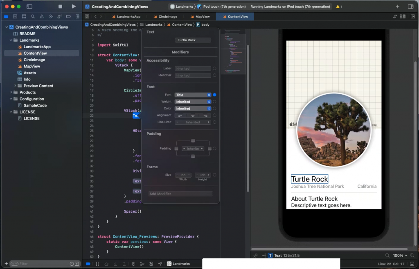This screenshot has height=269, width=419.
Task: Click the Add Modifier field
Action: click(180, 194)
